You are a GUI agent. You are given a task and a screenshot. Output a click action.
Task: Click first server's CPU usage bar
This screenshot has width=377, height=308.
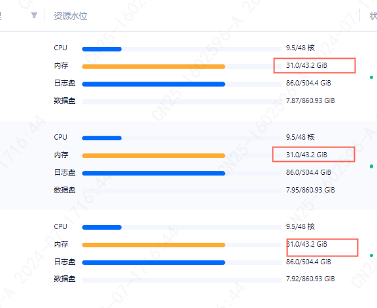point(182,49)
